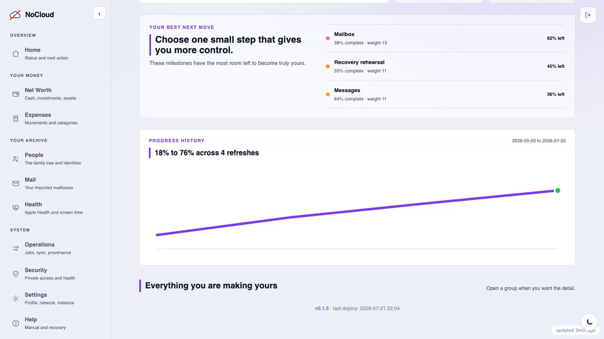This screenshot has height=339, width=604.
Task: Click the Mail envelope icon
Action: coord(16,184)
